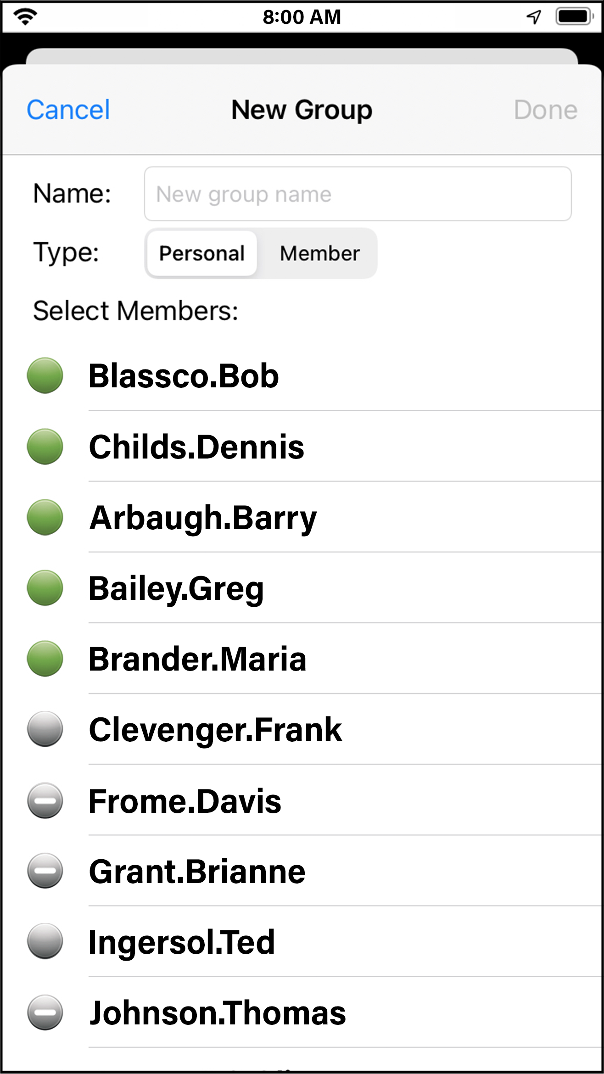Screen dimensions: 604x1074
Task: Select member Blassco.Bob
Action: click(x=184, y=376)
